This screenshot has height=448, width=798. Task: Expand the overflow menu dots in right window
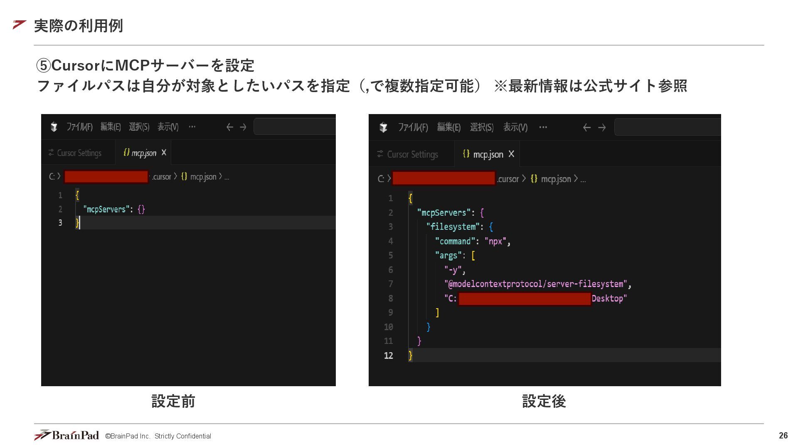(x=543, y=127)
